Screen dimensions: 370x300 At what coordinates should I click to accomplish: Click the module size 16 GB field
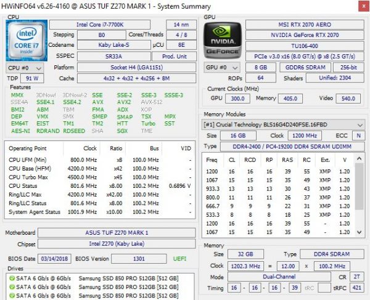(x=238, y=136)
